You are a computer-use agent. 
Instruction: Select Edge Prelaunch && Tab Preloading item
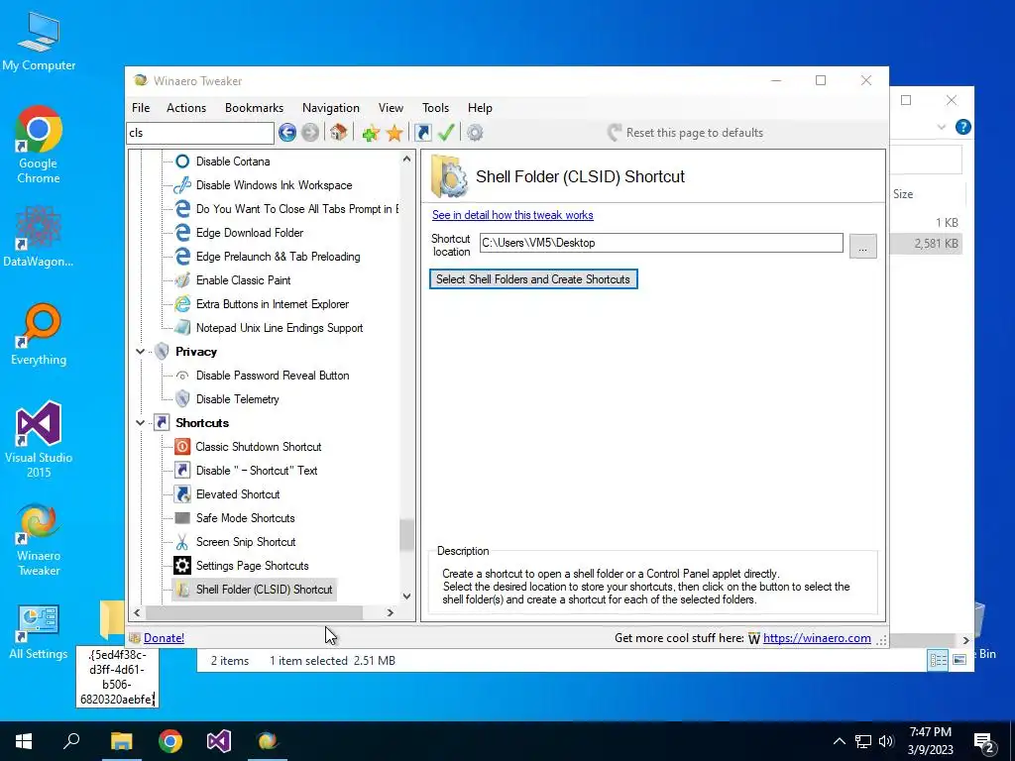pos(279,257)
